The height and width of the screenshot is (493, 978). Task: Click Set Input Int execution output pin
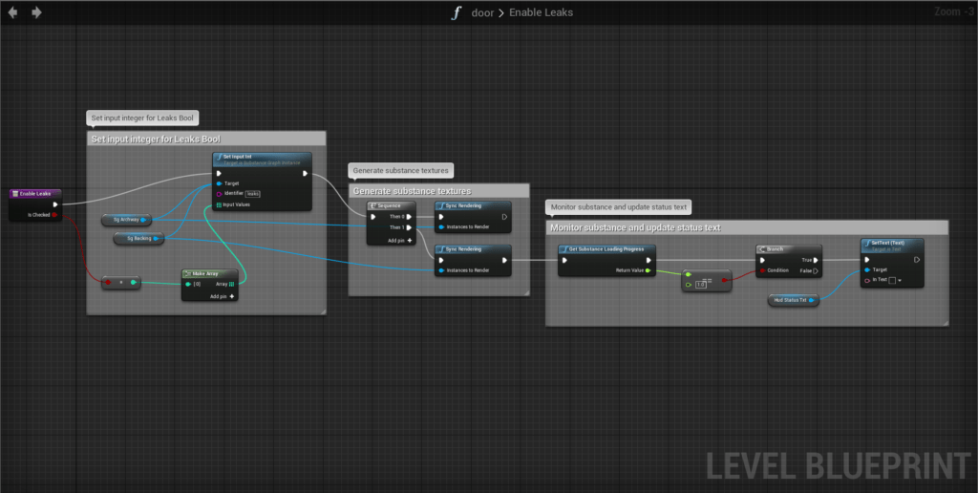click(x=305, y=174)
